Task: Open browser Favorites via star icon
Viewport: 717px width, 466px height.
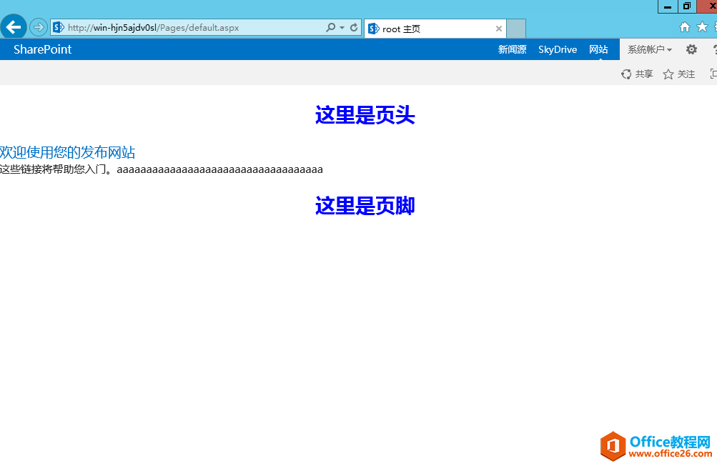Action: click(x=702, y=26)
